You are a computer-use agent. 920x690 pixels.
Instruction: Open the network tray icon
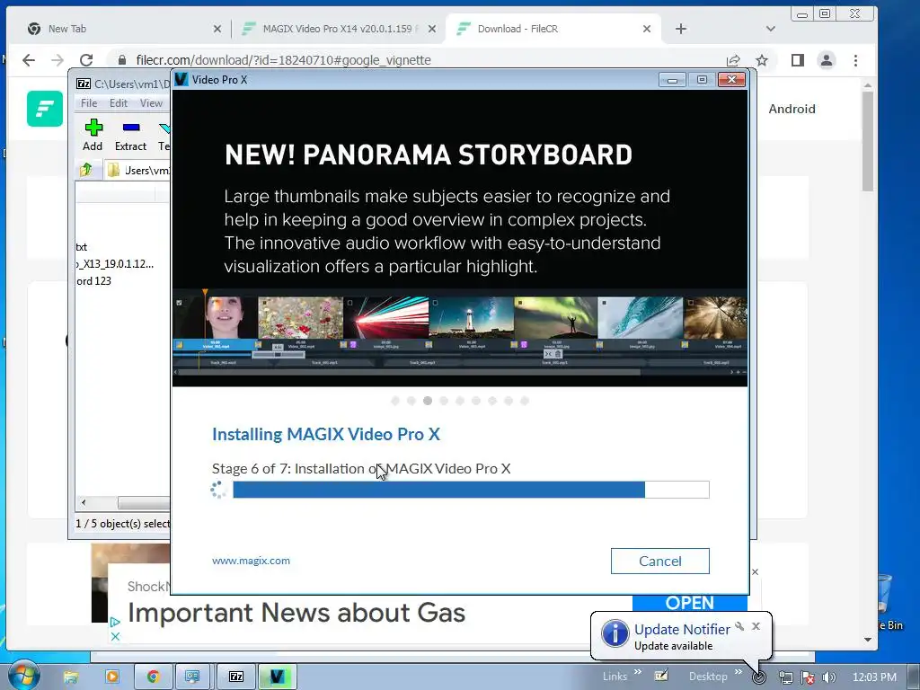[785, 677]
